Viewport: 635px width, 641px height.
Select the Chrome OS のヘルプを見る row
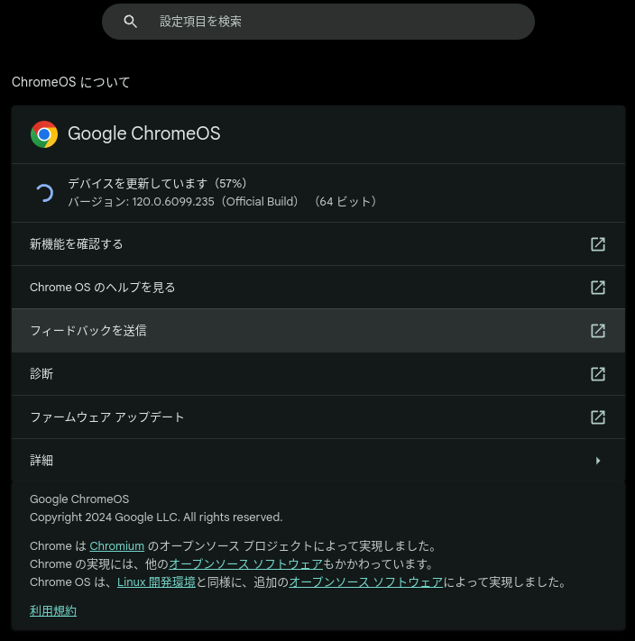pyautogui.click(x=318, y=288)
